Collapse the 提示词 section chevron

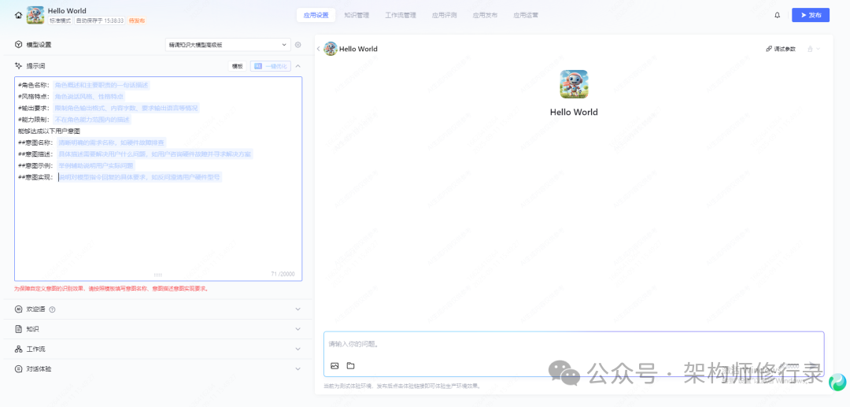[297, 66]
